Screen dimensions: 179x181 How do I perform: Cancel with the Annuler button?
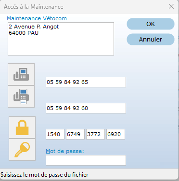tap(151, 40)
